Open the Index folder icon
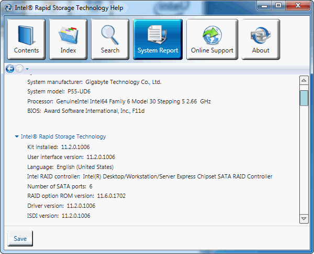The width and height of the screenshot is (314, 254). [x=68, y=39]
